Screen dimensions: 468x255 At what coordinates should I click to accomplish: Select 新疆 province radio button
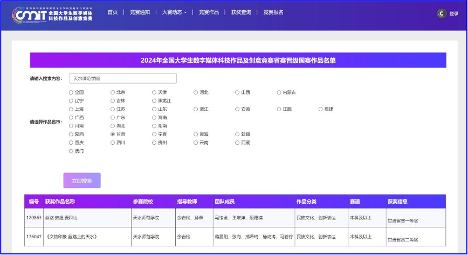(237, 134)
